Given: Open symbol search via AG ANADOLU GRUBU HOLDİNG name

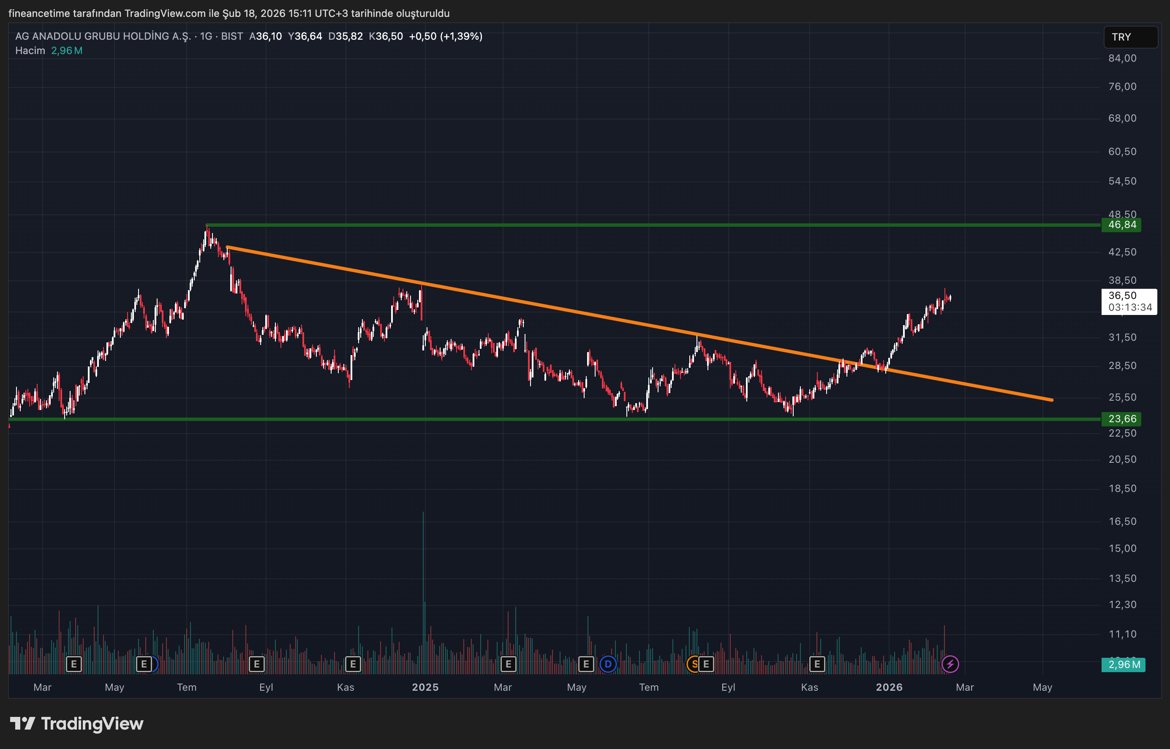Looking at the screenshot, I should (102, 36).
